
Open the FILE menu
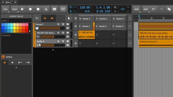point(5,9)
